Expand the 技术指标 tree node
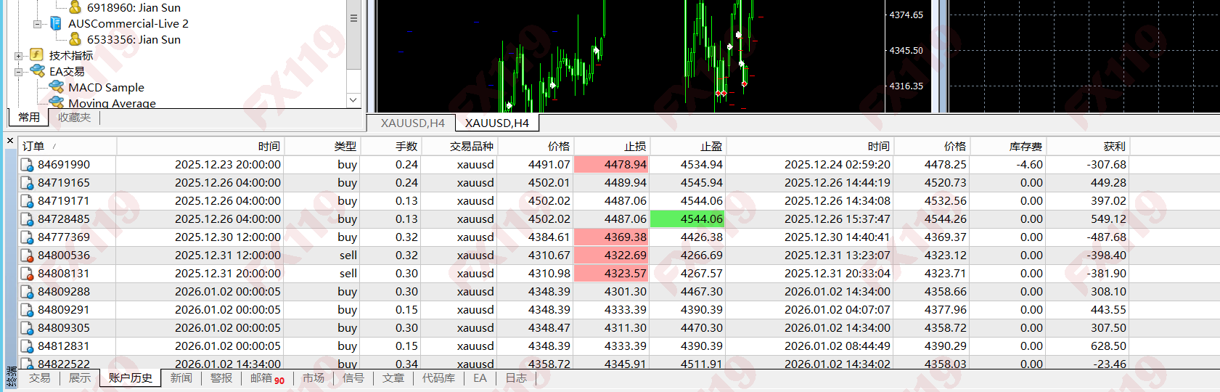The width and height of the screenshot is (1220, 392). tap(18, 56)
